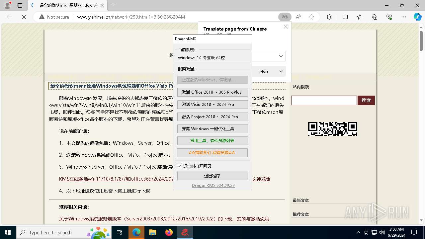Viewport: 425px width, 239px height.
Task: Click 激活 Visio 2010 ~ 2024 Pro button
Action: [x=212, y=105]
